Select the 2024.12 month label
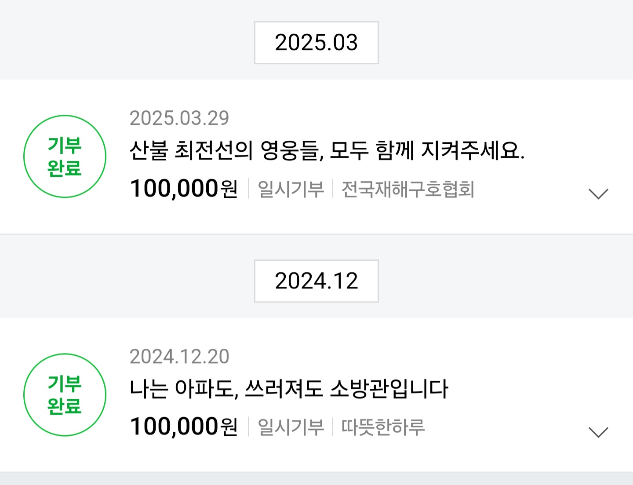The image size is (633, 485). (x=316, y=281)
